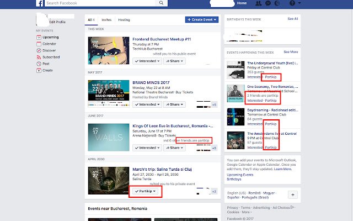Open The Amsterdams live at Control link
The width and height of the screenshot is (353, 221).
272,134
